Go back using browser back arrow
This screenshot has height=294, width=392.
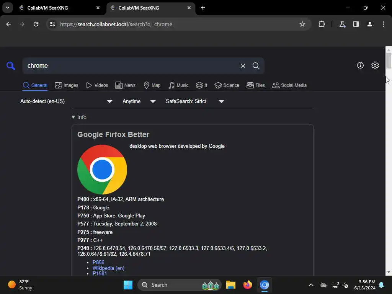pos(8,24)
